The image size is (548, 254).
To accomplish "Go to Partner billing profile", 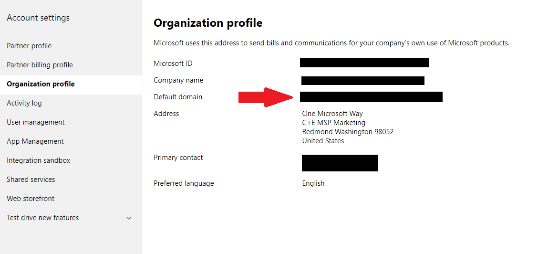I will coord(40,65).
